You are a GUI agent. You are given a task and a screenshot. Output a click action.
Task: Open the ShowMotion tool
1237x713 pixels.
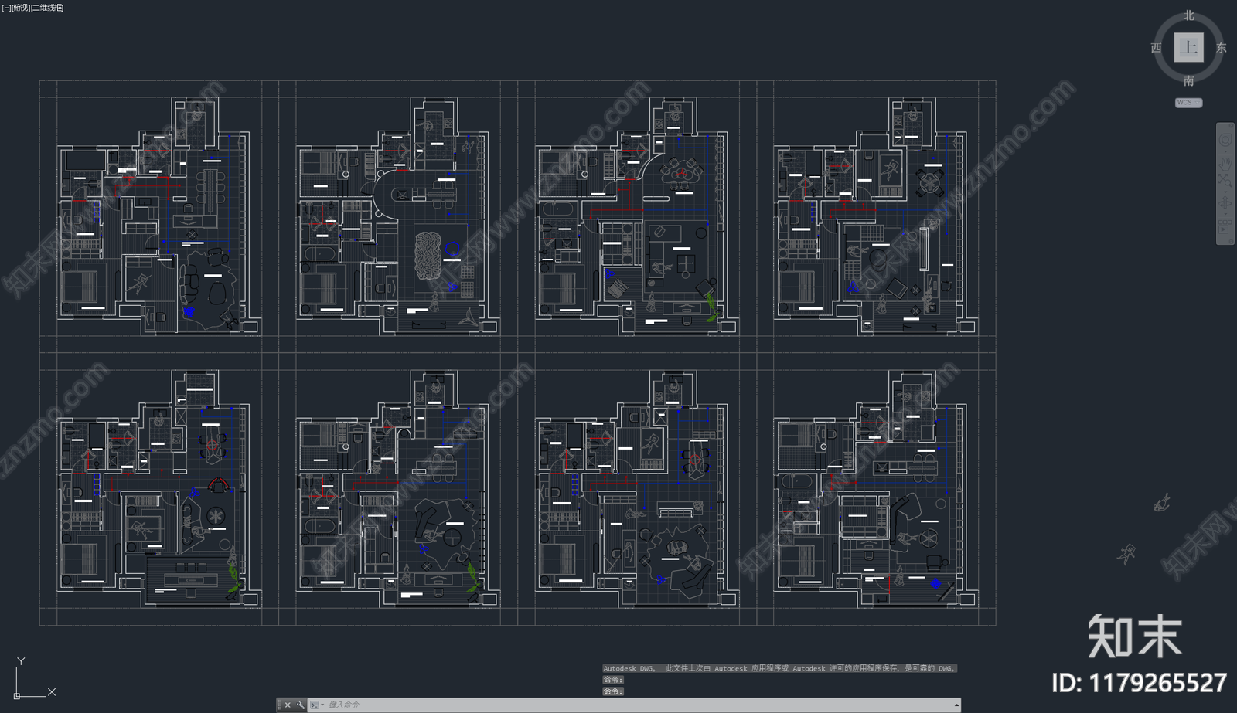[1225, 226]
